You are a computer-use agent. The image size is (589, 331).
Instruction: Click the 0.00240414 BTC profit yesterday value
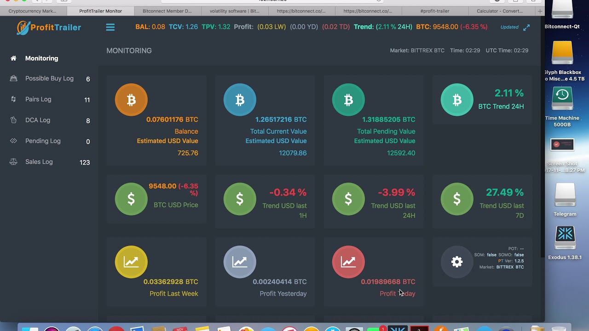click(x=279, y=282)
